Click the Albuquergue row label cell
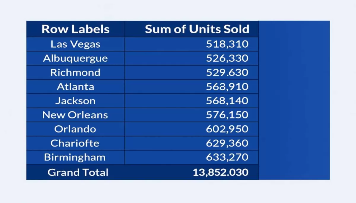The height and width of the screenshot is (203, 356). [x=75, y=58]
